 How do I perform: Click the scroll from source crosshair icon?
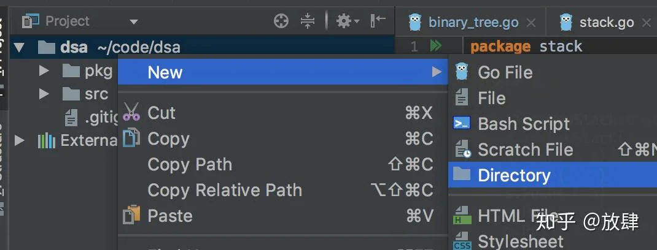coord(281,21)
